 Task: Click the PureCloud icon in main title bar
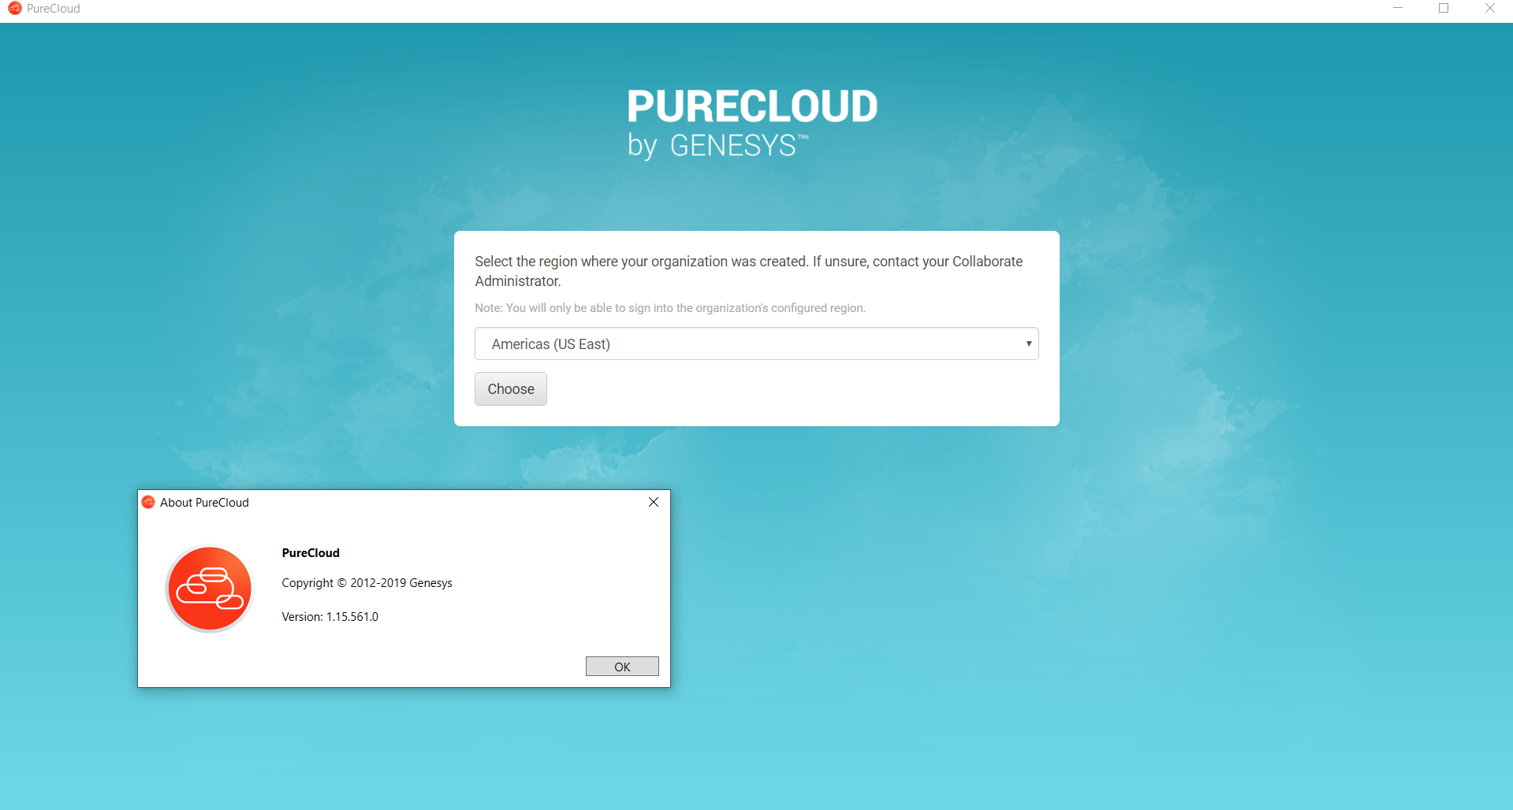14,9
